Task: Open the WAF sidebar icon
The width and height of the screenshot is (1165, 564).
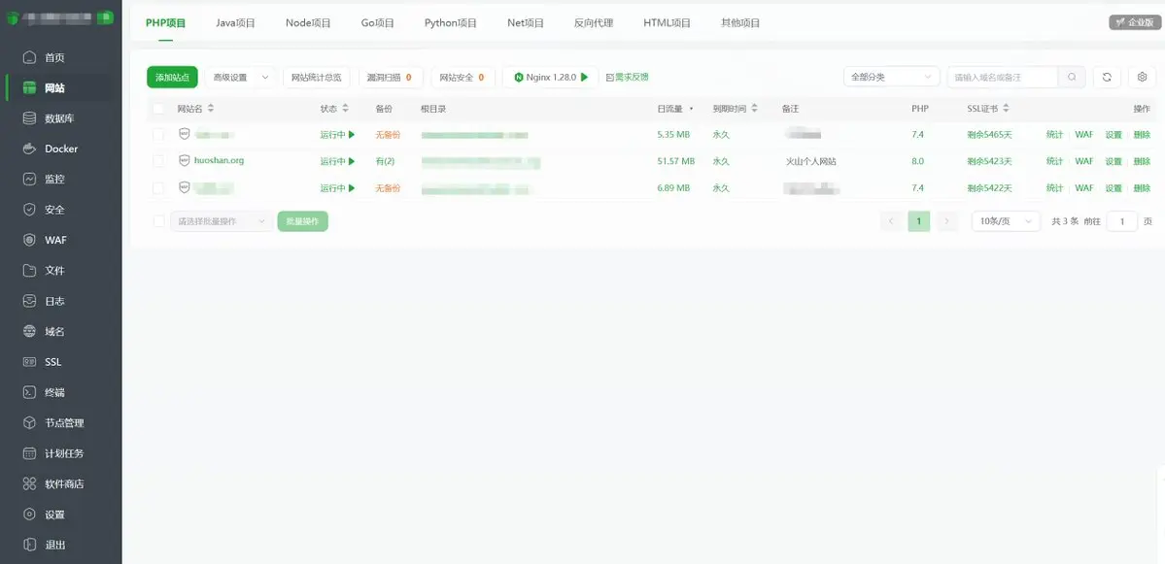Action: [29, 240]
